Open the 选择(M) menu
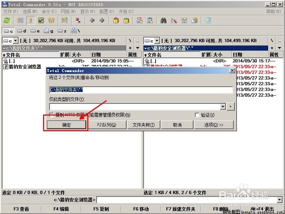 click(x=30, y=11)
